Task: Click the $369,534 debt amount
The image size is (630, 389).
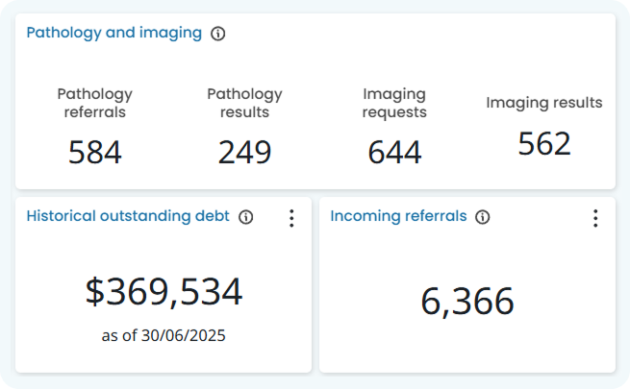Action: tap(164, 292)
